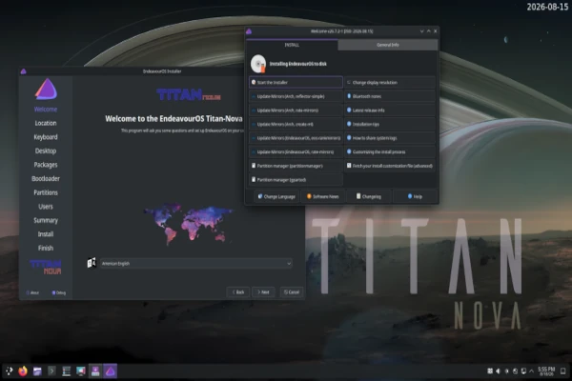
Task: Switch to the Welcome app taskbar entry
Action: pyautogui.click(x=111, y=371)
